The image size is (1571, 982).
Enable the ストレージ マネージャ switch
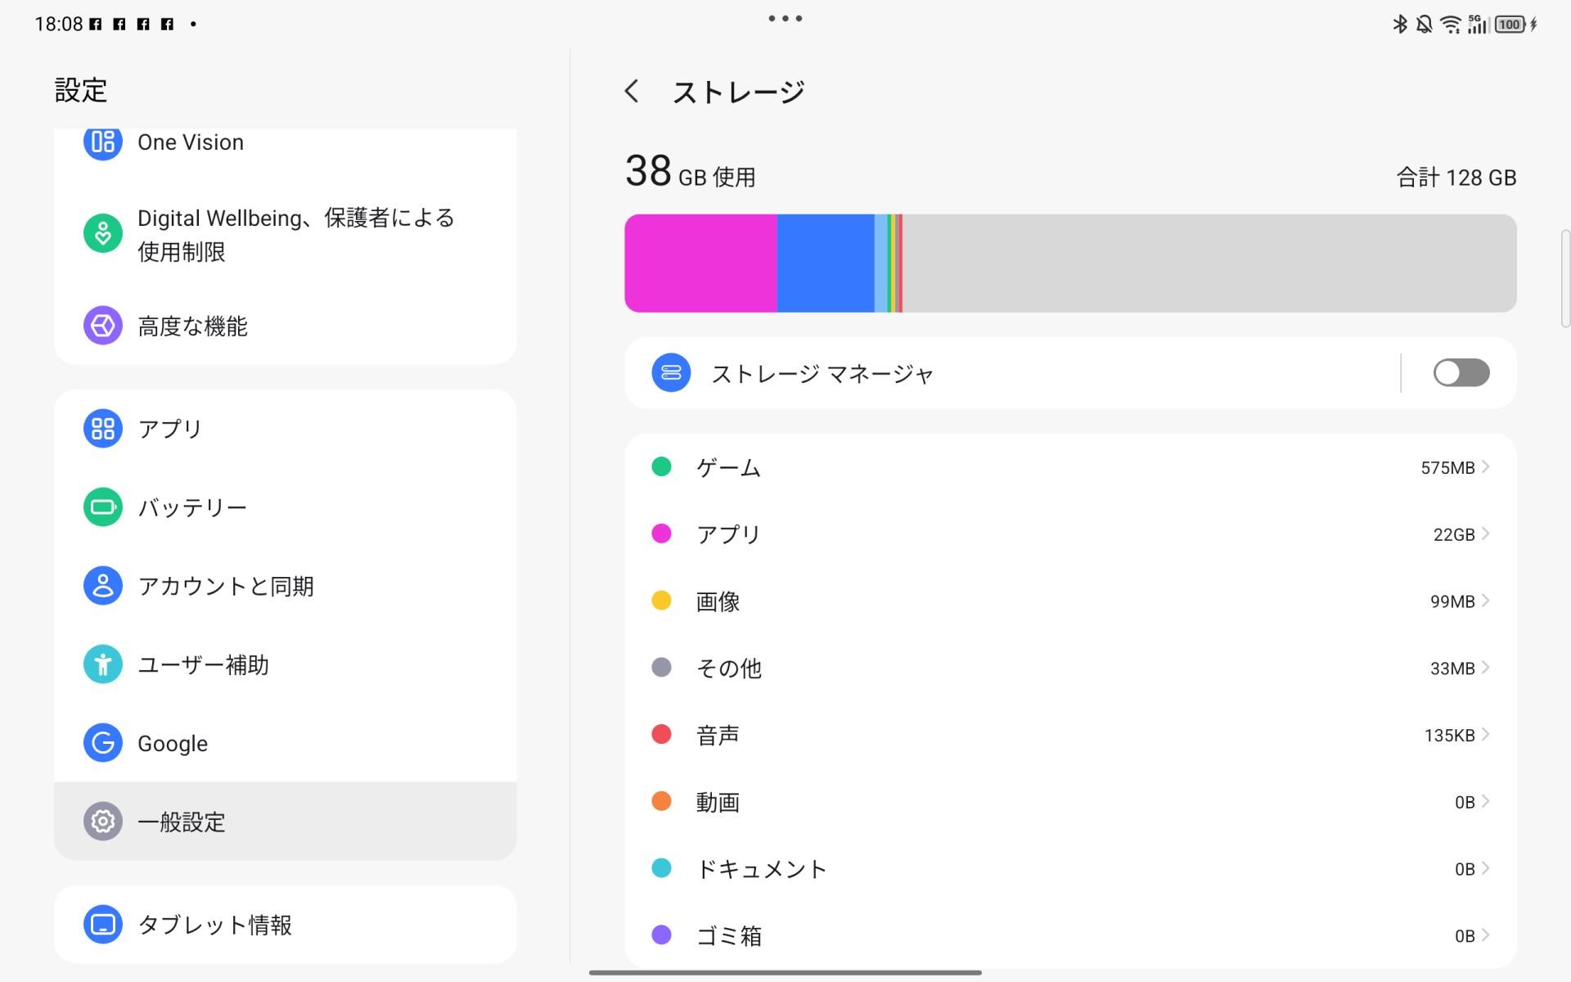click(1461, 373)
